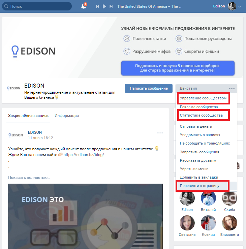Open Елизавета's member avatar
246x249 pixels.
[229, 223]
